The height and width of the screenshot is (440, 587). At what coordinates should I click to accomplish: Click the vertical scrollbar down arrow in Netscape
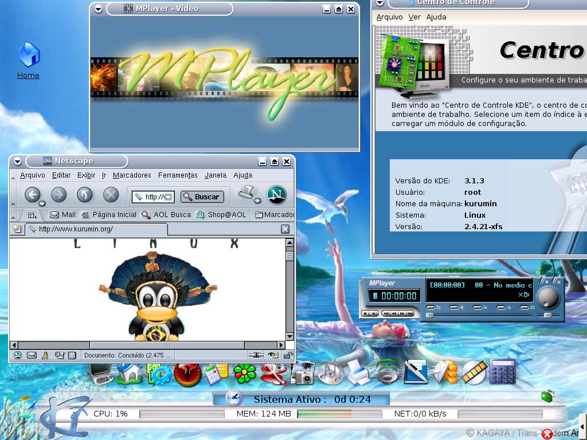click(289, 336)
